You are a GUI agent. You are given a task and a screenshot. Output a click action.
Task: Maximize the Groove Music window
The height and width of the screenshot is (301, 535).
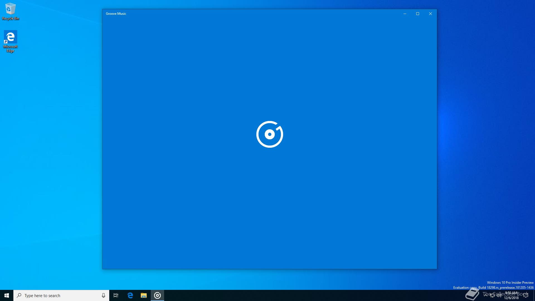pyautogui.click(x=418, y=14)
